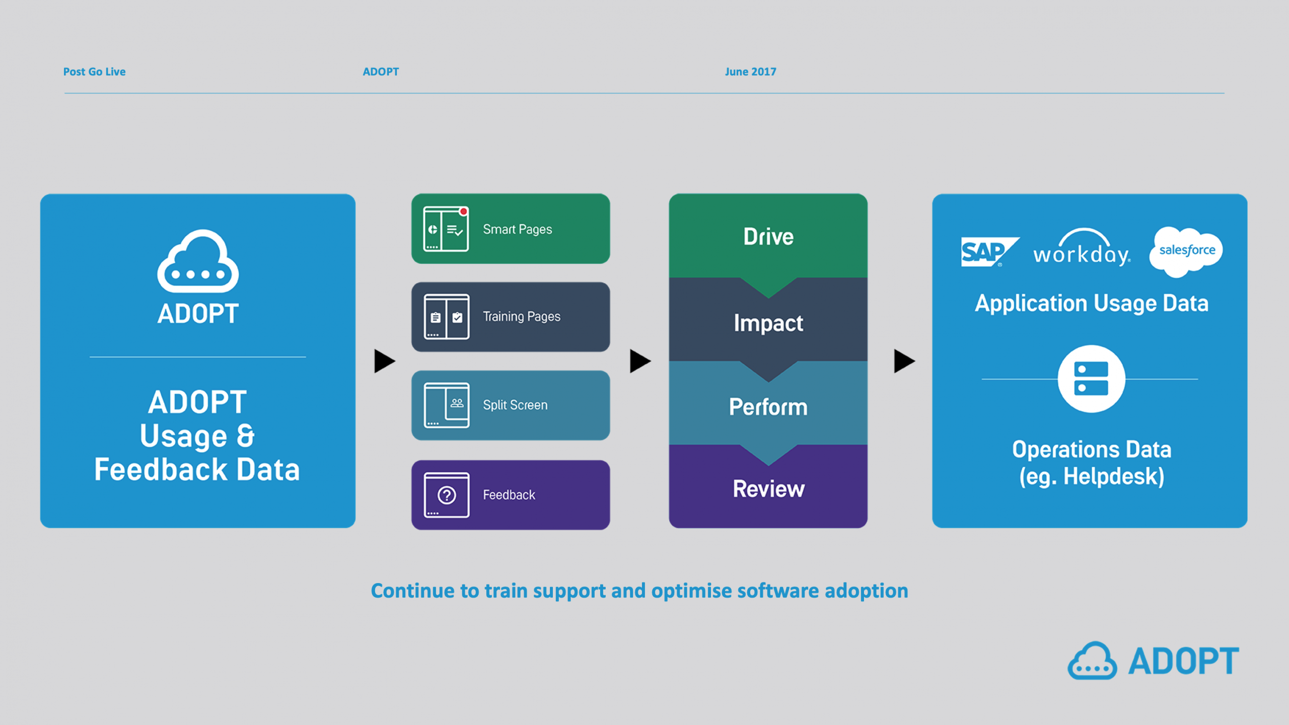Click the June 2017 header label
The height and width of the screenshot is (725, 1289).
pos(750,71)
